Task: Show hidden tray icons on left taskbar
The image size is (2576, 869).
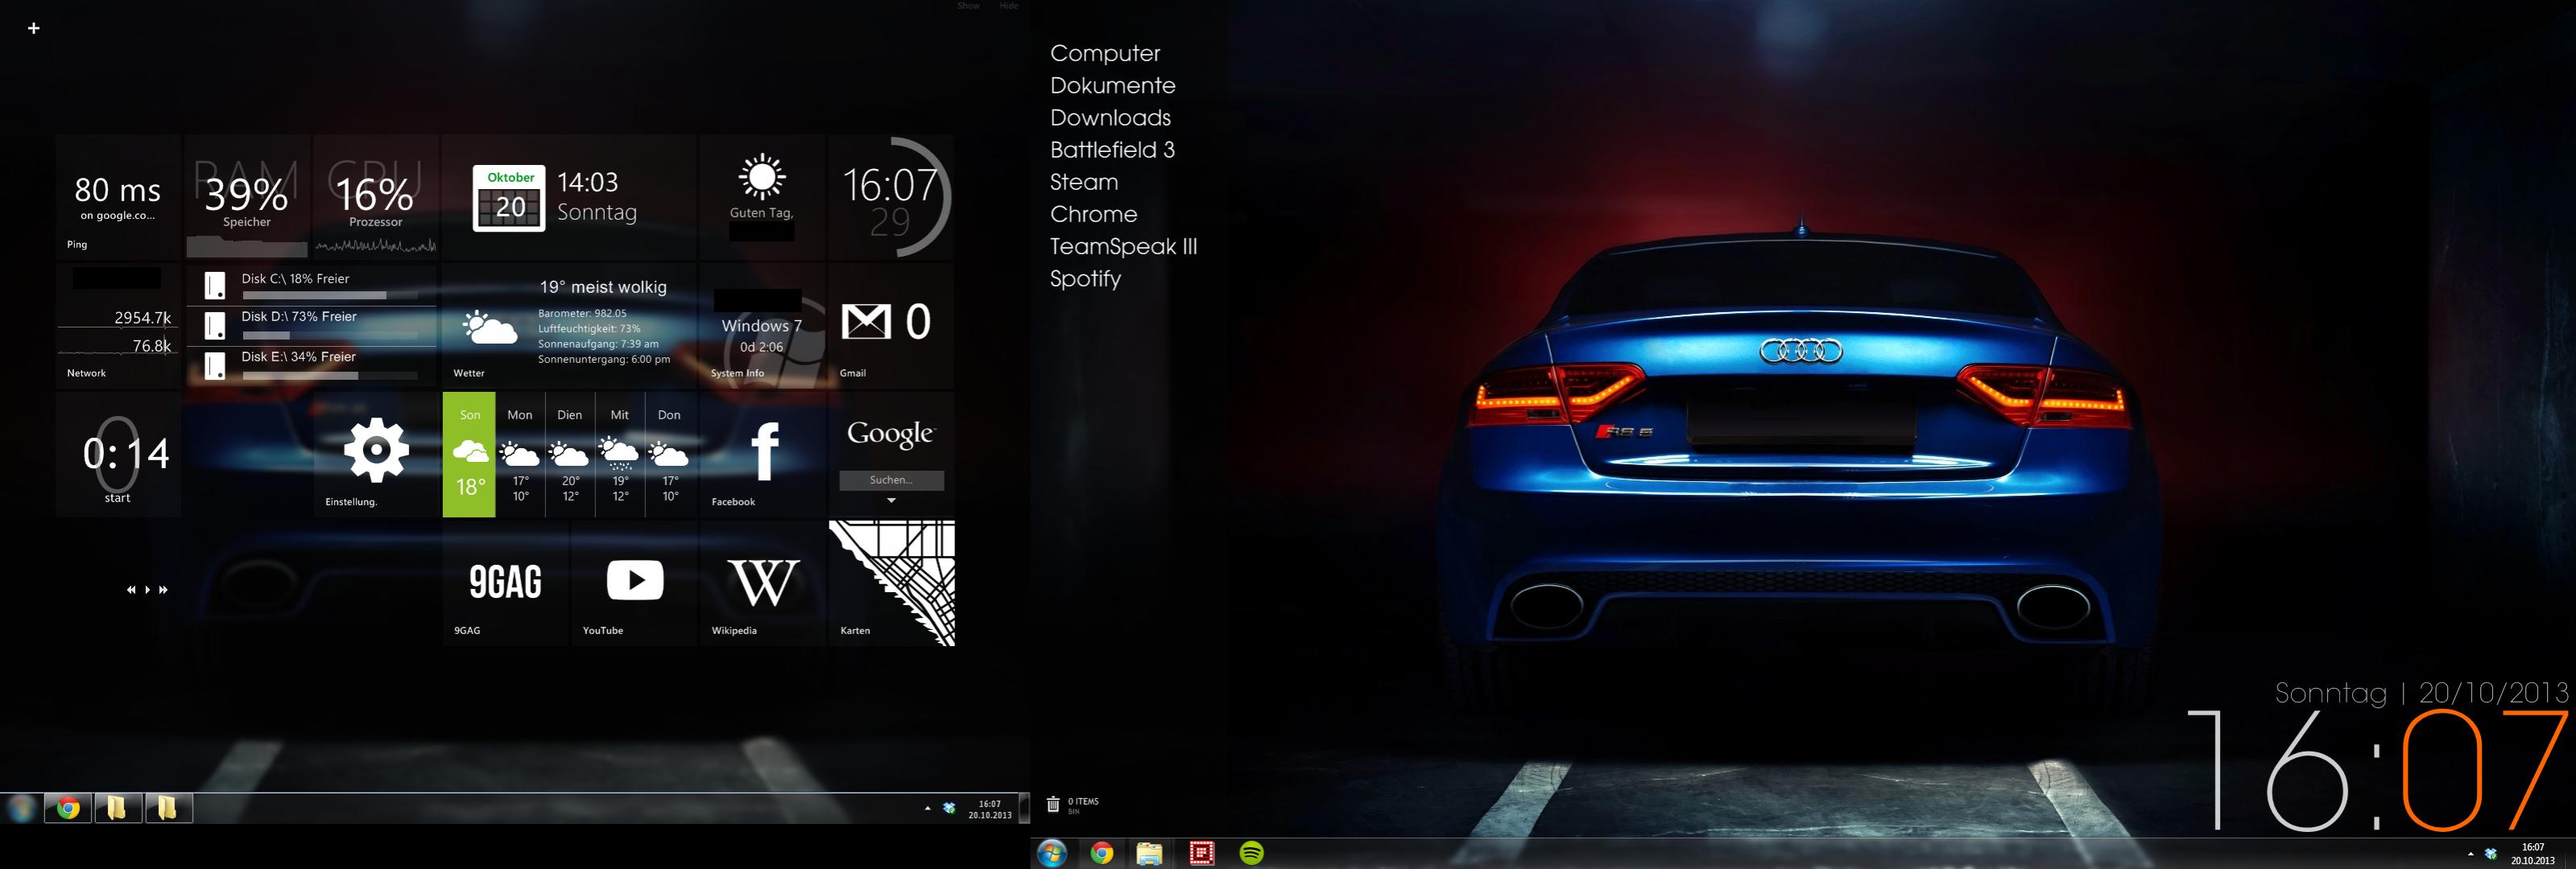Action: 927,808
